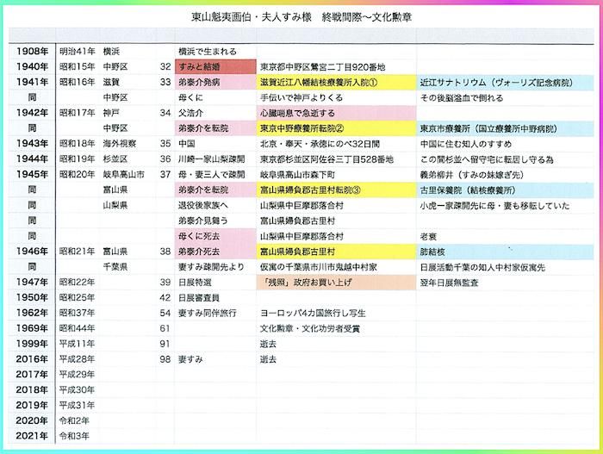Click the address 東京都杉並区阿佐谷三丁目528番地

[326, 159]
